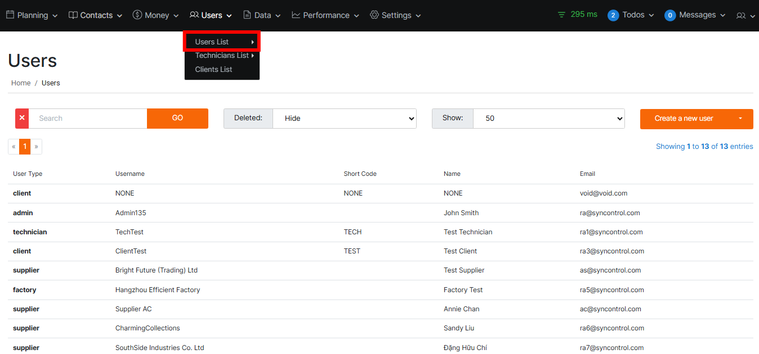Click the green latency filter icon

[x=561, y=15]
